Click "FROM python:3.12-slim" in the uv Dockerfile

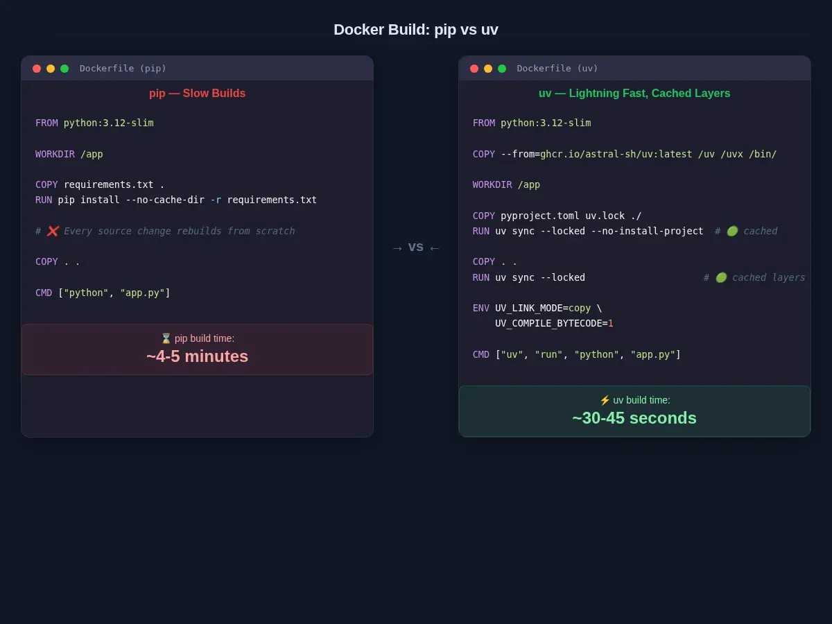(x=532, y=123)
